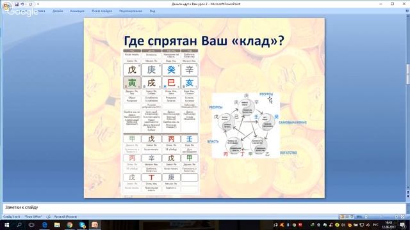410x230 pixels.
Task: Select the slide title Где спрятан Ваш клад
Action: tap(204, 41)
